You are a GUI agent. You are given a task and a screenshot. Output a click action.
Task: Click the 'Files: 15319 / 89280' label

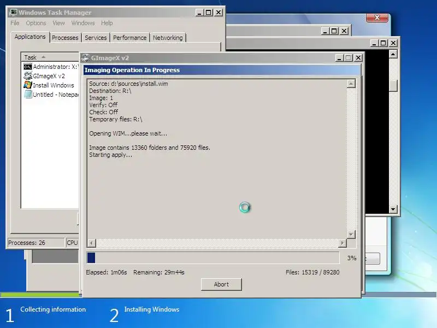(x=312, y=272)
